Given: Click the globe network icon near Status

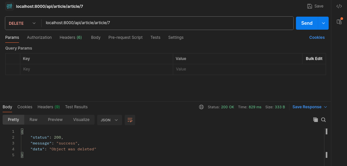Looking at the screenshot, I should pyautogui.click(x=201, y=107).
